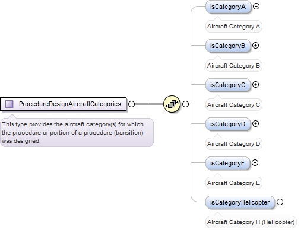Click the 'Aircraft Category B' annotation
Screen dimensions: 301x230
click(x=234, y=66)
